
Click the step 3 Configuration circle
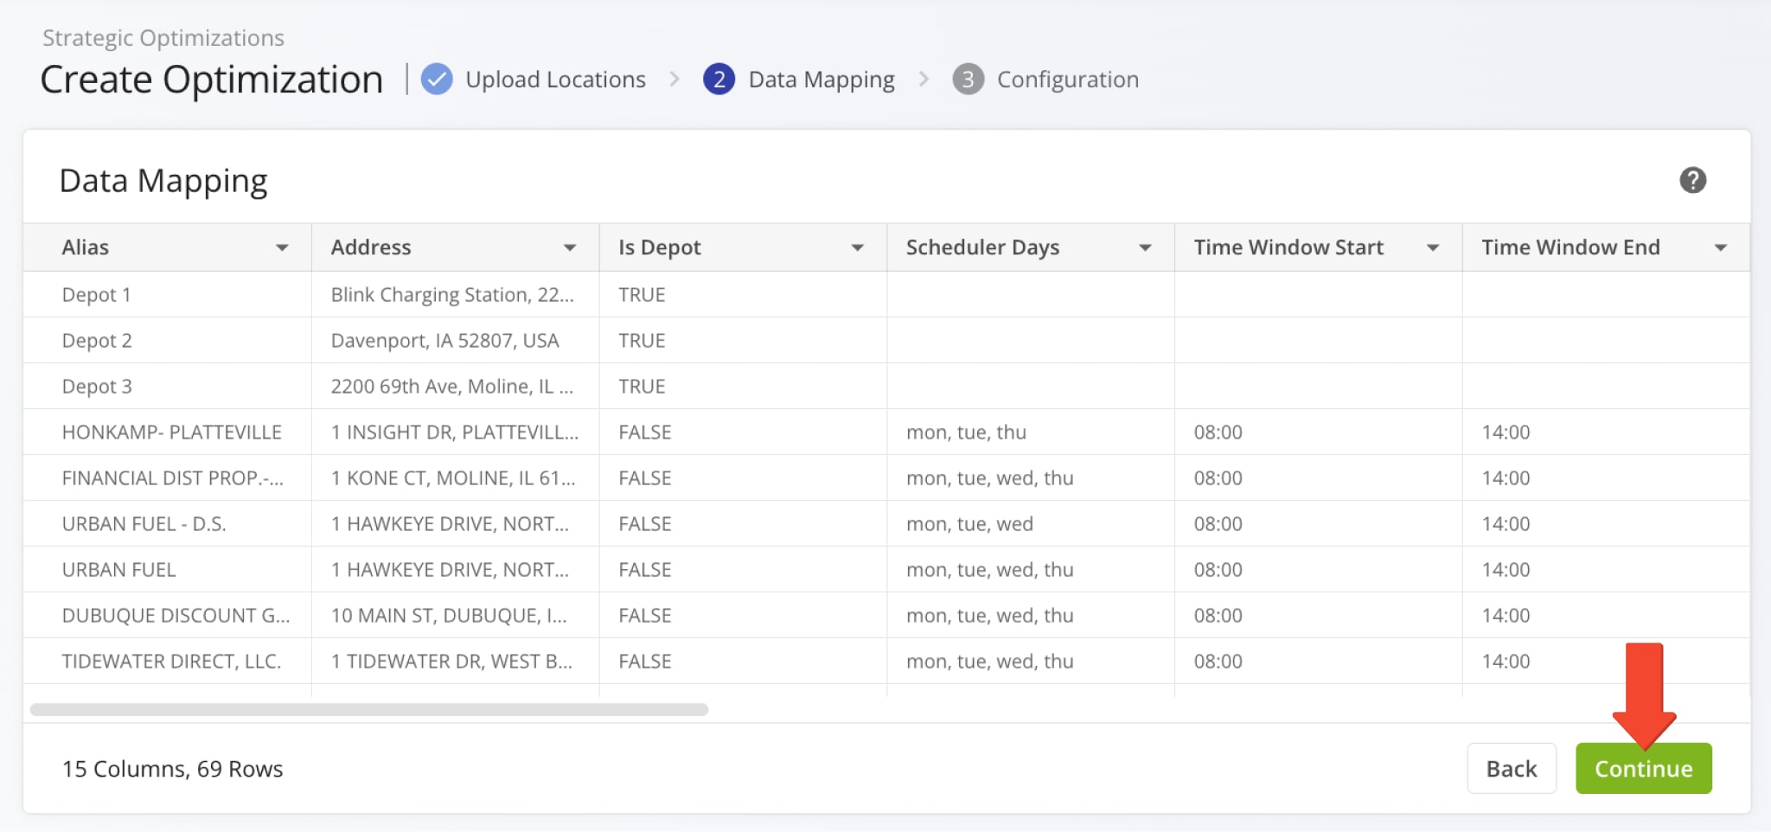click(968, 80)
